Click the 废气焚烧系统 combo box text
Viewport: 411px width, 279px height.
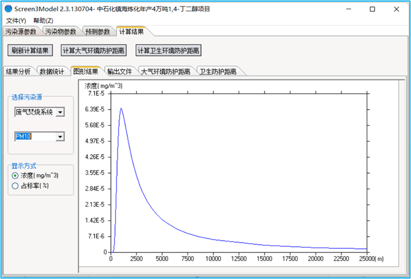pyautogui.click(x=35, y=112)
